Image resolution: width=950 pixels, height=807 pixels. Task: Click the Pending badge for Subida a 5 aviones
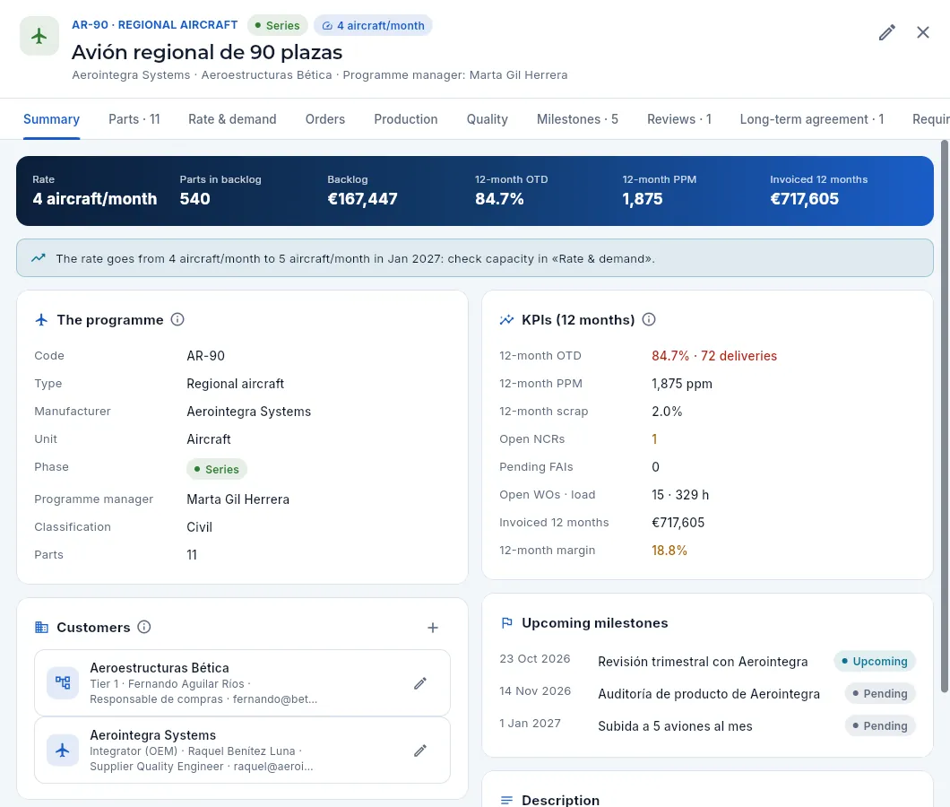point(880,725)
